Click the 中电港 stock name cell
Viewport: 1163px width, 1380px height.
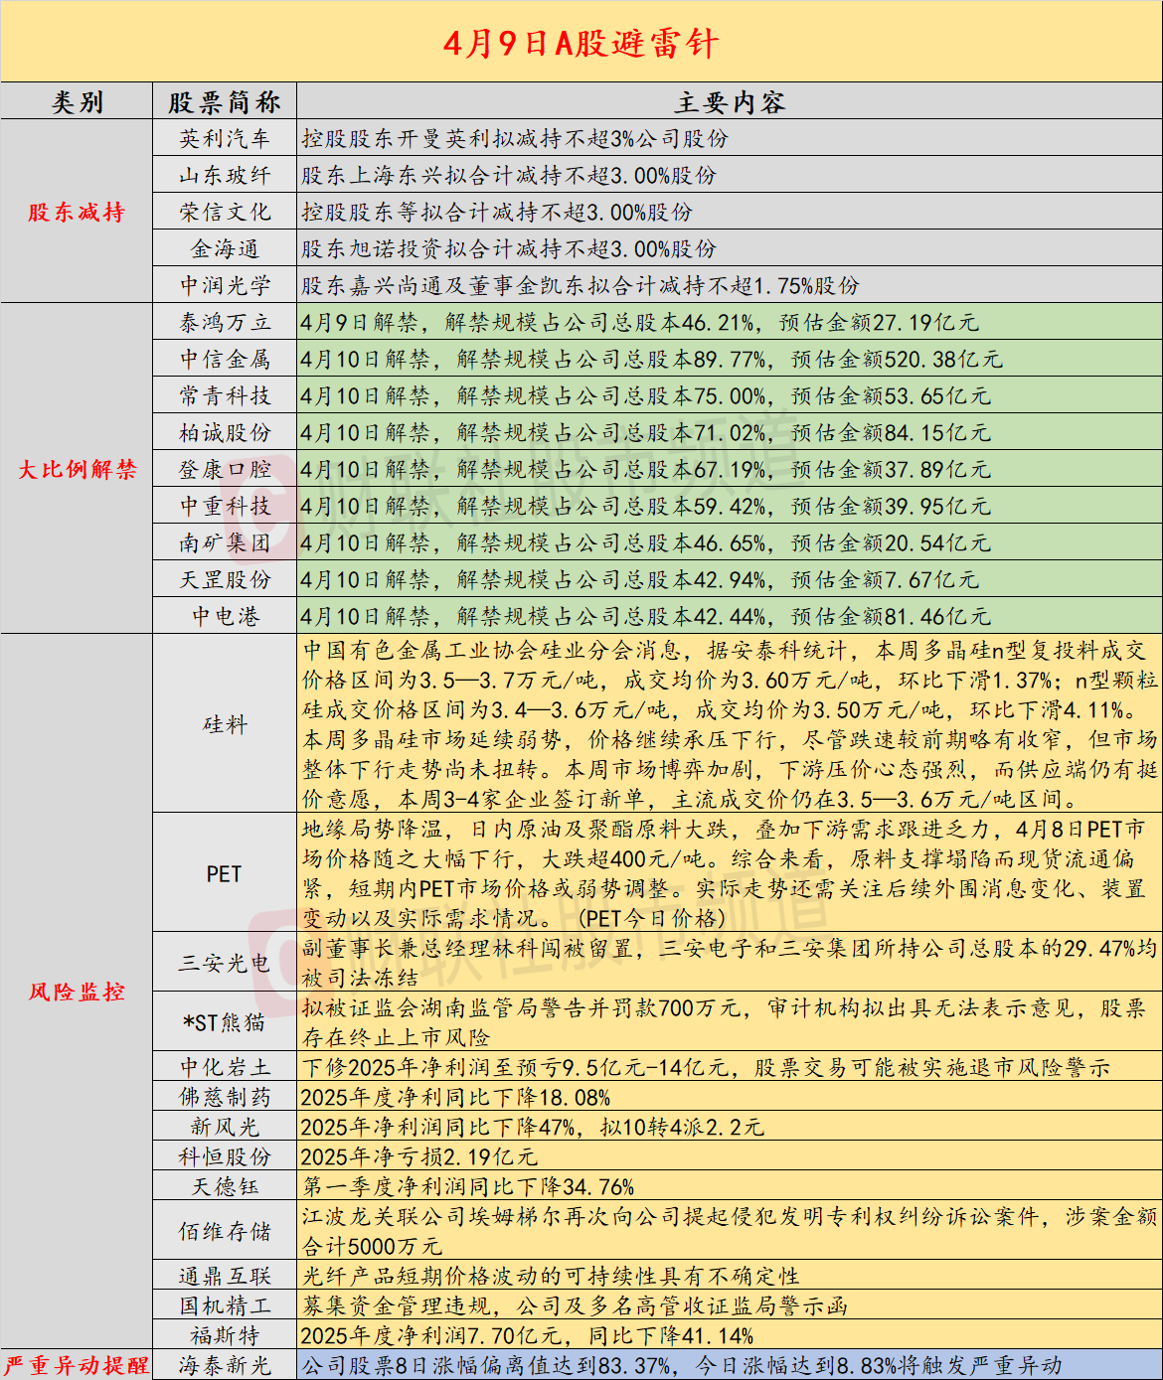coord(225,616)
